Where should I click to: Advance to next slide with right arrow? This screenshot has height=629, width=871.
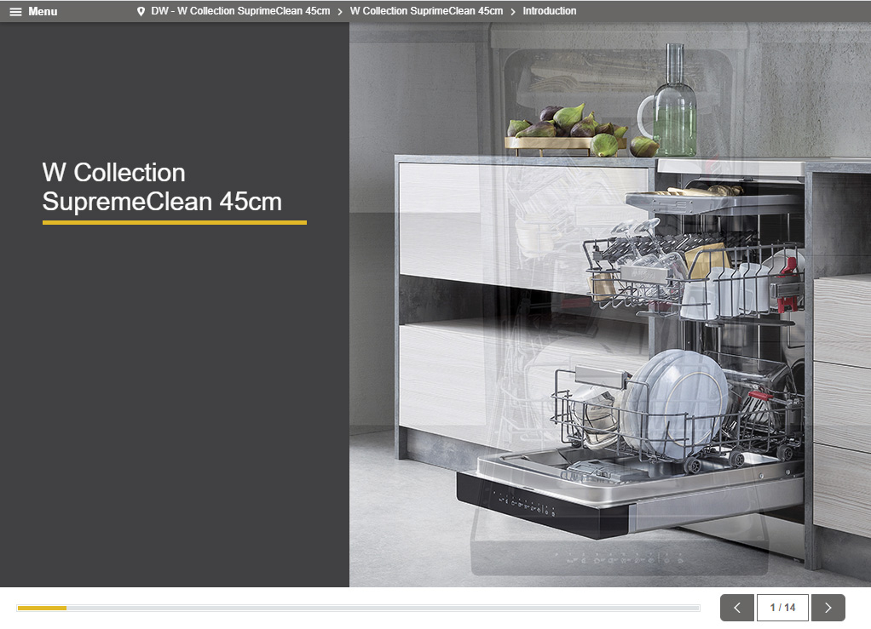(828, 608)
